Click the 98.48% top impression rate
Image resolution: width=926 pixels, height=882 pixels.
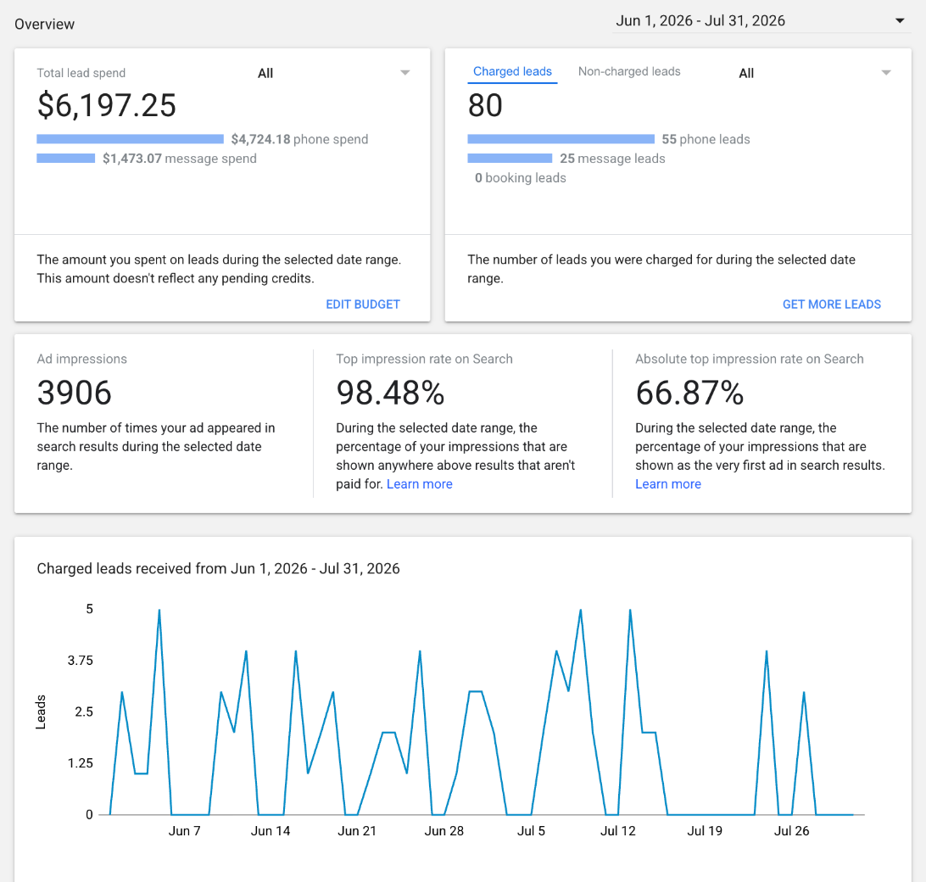click(x=390, y=393)
